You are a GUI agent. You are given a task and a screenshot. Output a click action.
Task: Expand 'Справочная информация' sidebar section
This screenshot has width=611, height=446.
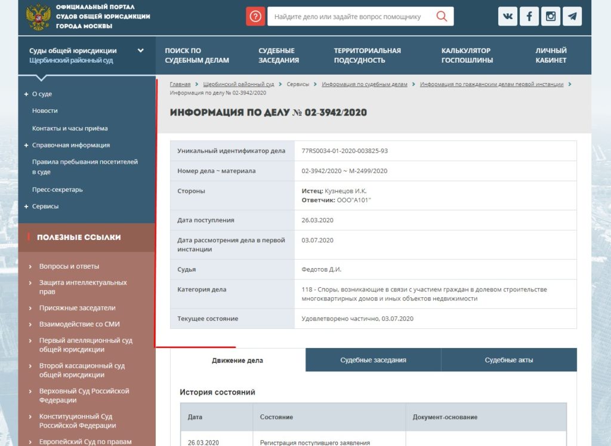(x=26, y=145)
